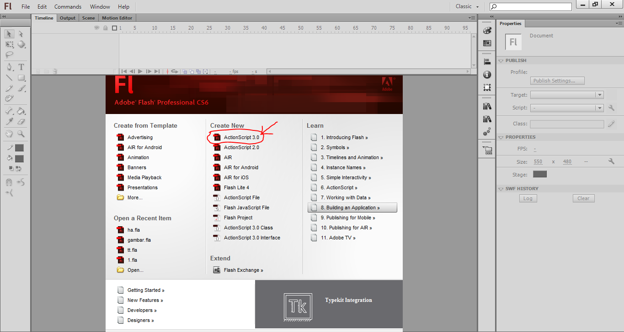Pick the Eyedropper tool
Screen dimensions: 624x332
tap(9, 121)
